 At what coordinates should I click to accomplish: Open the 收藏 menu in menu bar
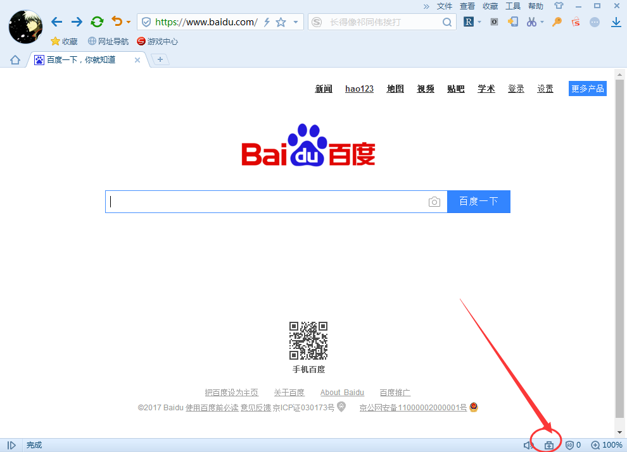[490, 6]
